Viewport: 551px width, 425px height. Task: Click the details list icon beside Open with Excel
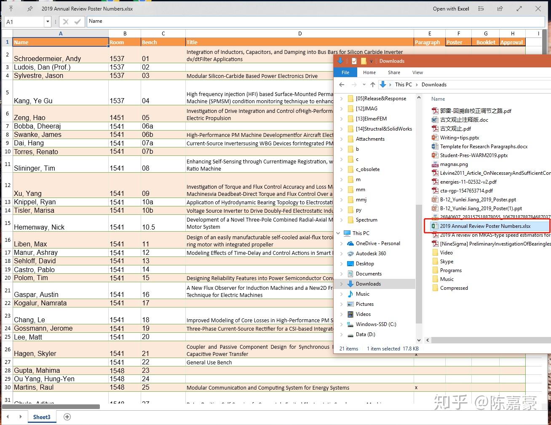coord(481,8)
